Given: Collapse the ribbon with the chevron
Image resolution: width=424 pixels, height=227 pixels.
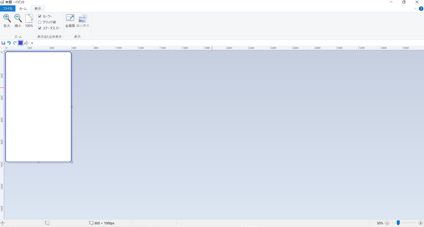Looking at the screenshot, I should 415,9.
